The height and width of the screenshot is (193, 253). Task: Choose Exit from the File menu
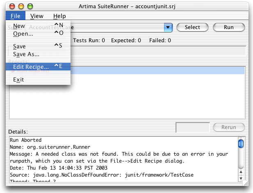pyautogui.click(x=38, y=79)
